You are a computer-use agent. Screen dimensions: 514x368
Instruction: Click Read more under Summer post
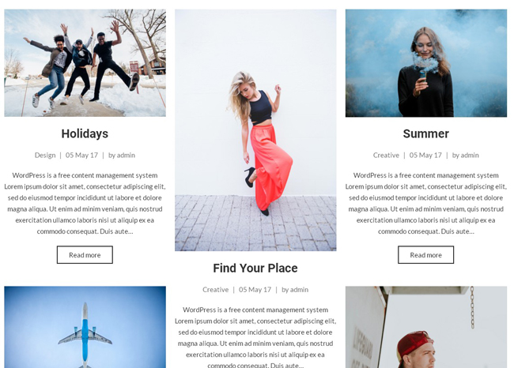coord(425,255)
